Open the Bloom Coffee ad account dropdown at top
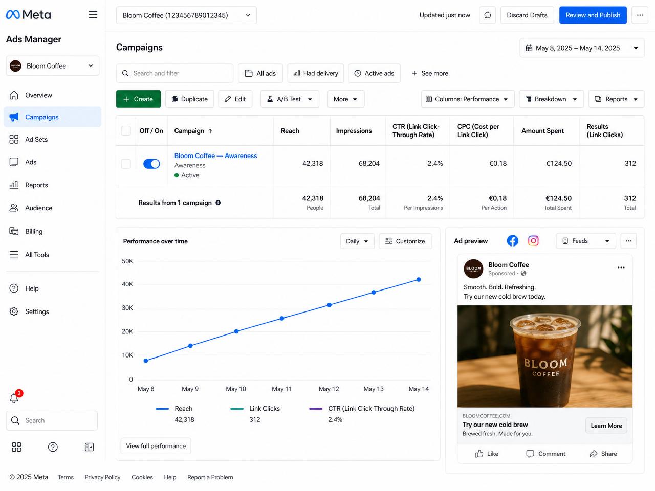Image resolution: width=655 pixels, height=491 pixels. click(x=186, y=15)
